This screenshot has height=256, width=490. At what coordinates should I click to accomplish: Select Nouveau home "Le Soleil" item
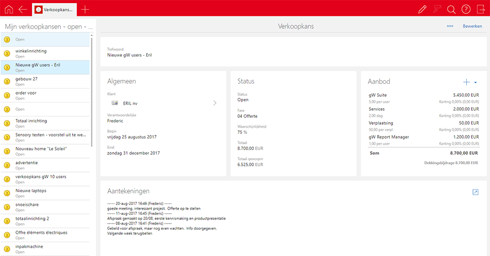(x=45, y=151)
